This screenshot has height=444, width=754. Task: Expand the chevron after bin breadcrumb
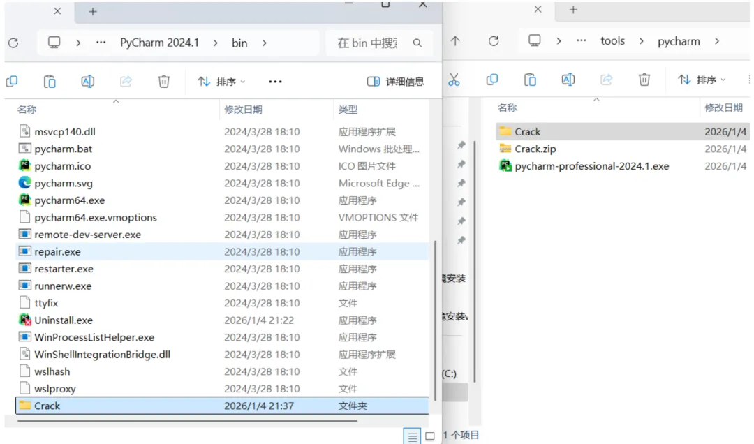tap(265, 43)
